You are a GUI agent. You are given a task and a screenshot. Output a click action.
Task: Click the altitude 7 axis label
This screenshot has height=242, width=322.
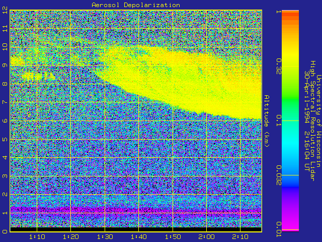(x=5, y=102)
